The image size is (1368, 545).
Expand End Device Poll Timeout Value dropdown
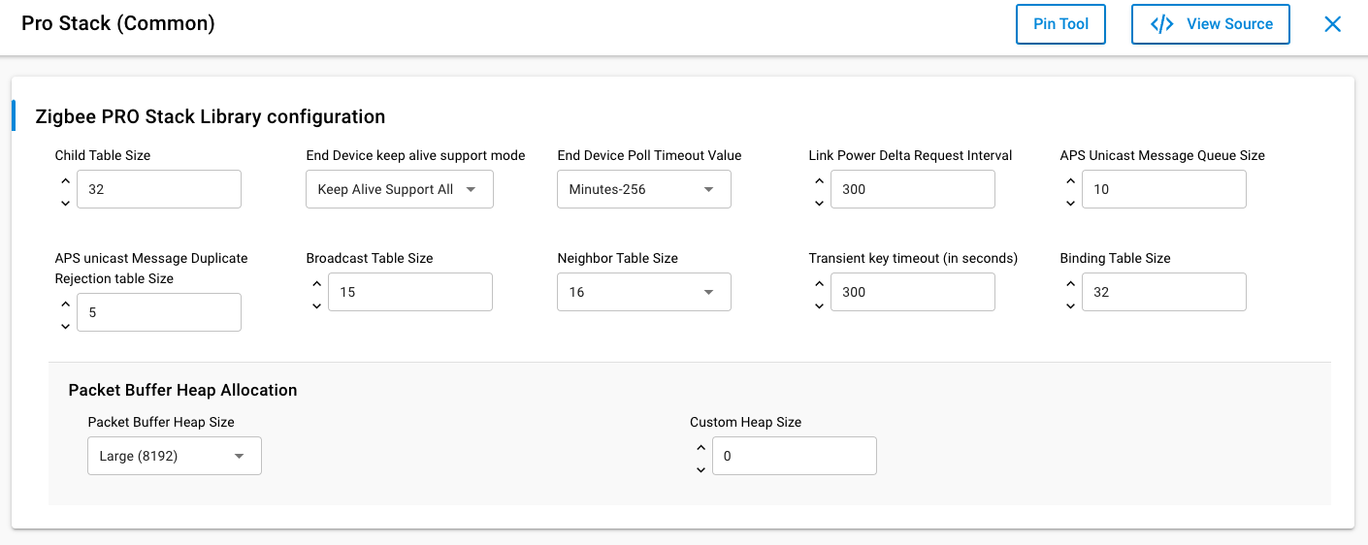pos(643,189)
